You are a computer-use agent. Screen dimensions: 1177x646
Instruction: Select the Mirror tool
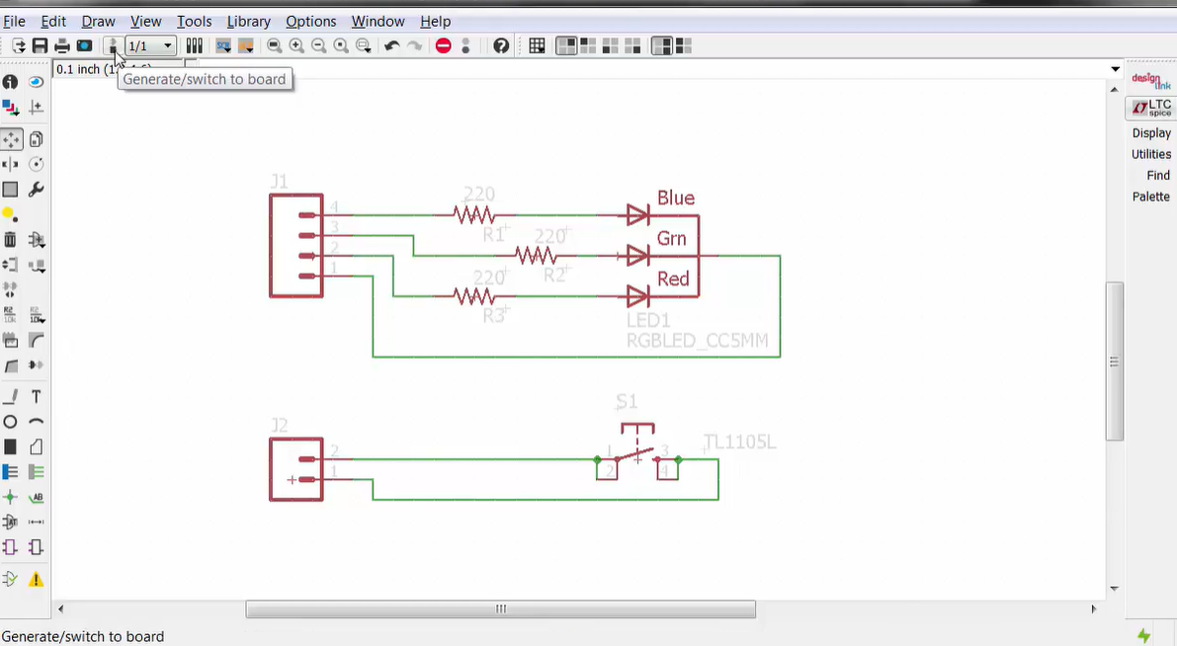tap(11, 164)
